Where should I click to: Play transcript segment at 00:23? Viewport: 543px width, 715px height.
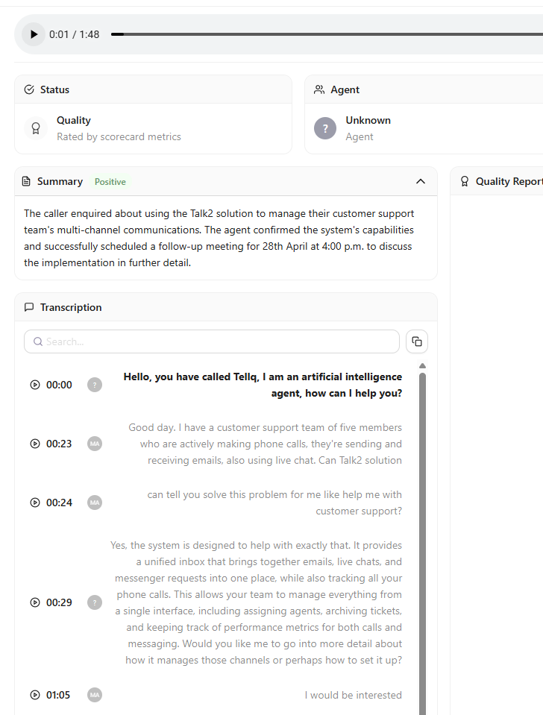(x=35, y=444)
